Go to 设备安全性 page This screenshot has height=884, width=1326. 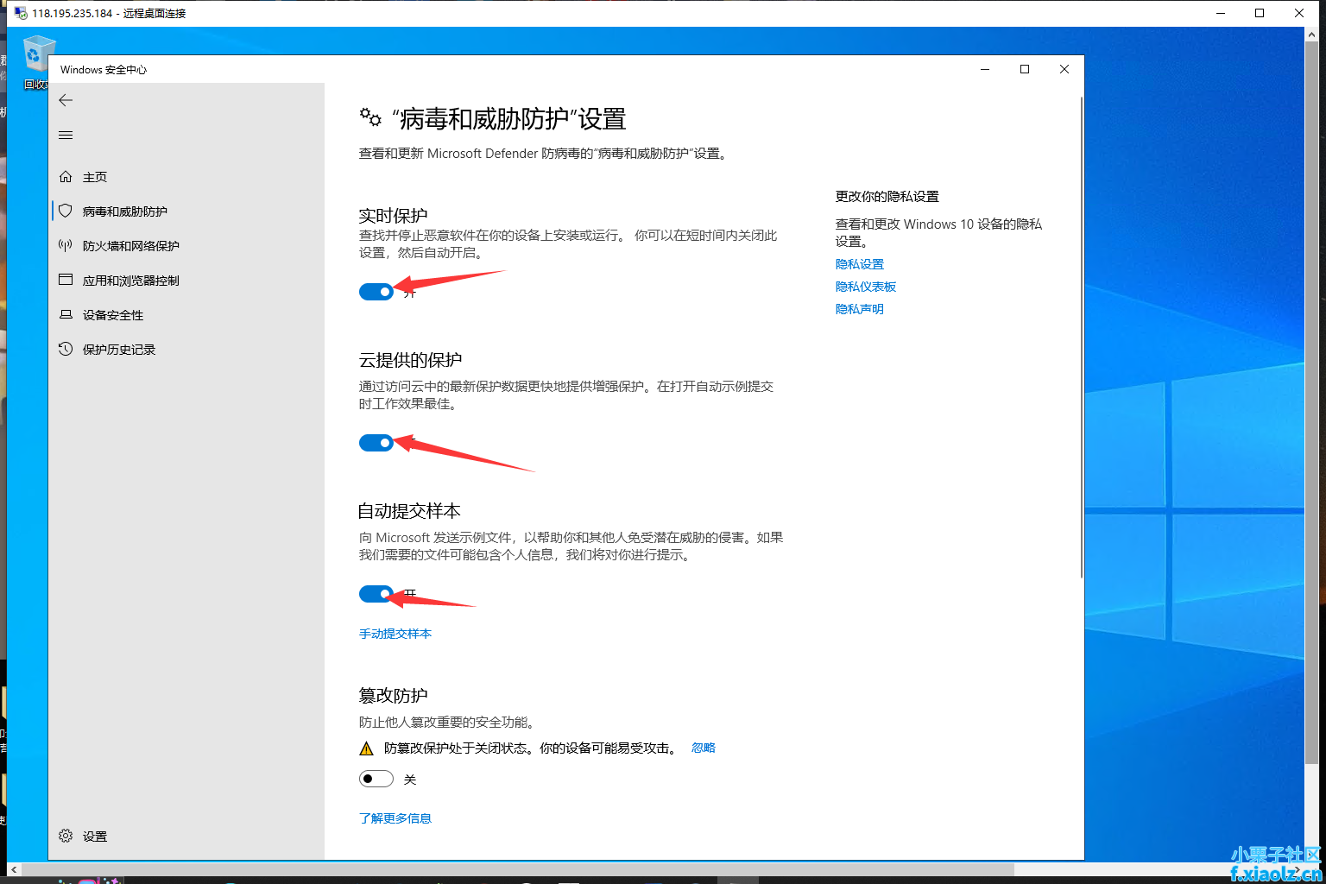point(112,315)
